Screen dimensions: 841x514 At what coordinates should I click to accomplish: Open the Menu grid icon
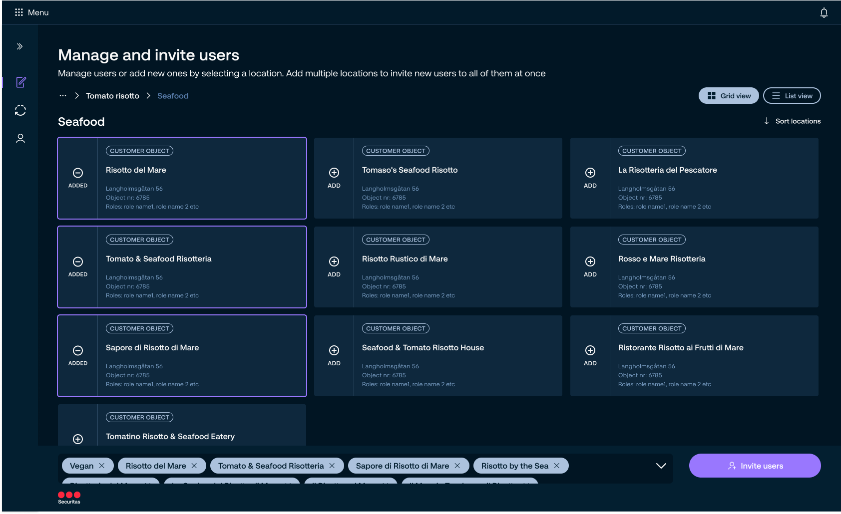[19, 12]
